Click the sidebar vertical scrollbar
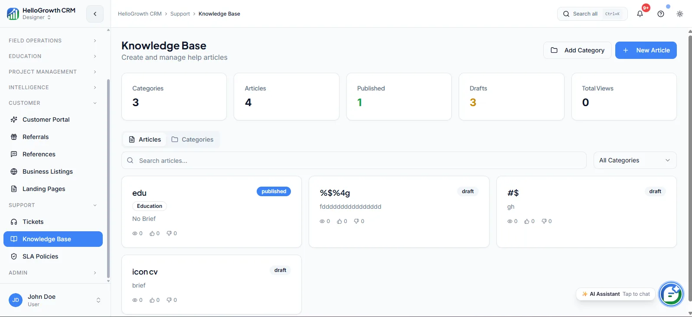The width and height of the screenshot is (692, 317). click(108, 178)
